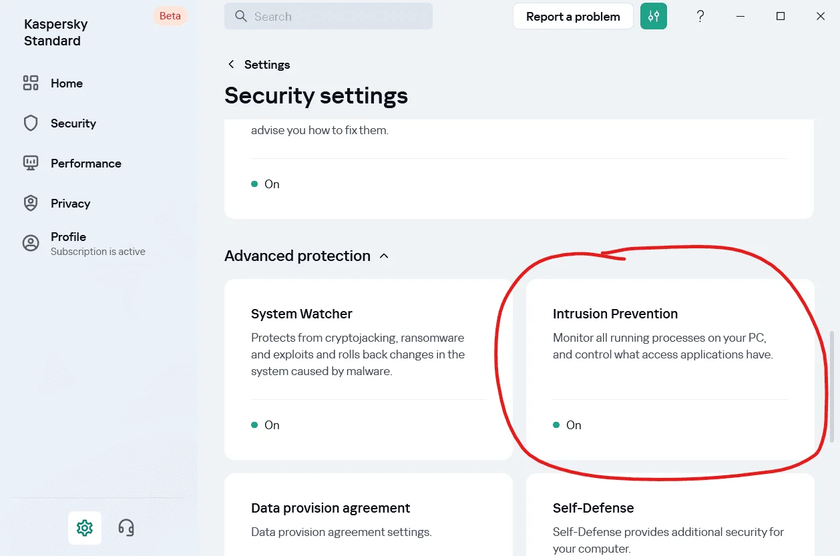This screenshot has height=556, width=840.
Task: Open the Data provision agreement card
Action: [369, 515]
